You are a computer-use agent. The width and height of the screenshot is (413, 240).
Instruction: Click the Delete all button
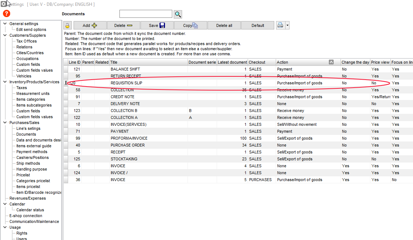click(224, 25)
